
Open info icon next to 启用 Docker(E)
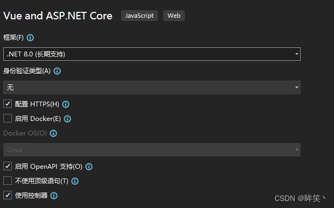(x=67, y=119)
